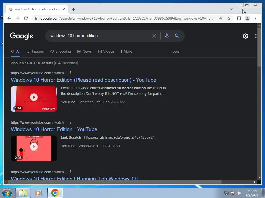Click the horizontal scrollbar left arrow
This screenshot has width=265, height=198.
(6, 182)
